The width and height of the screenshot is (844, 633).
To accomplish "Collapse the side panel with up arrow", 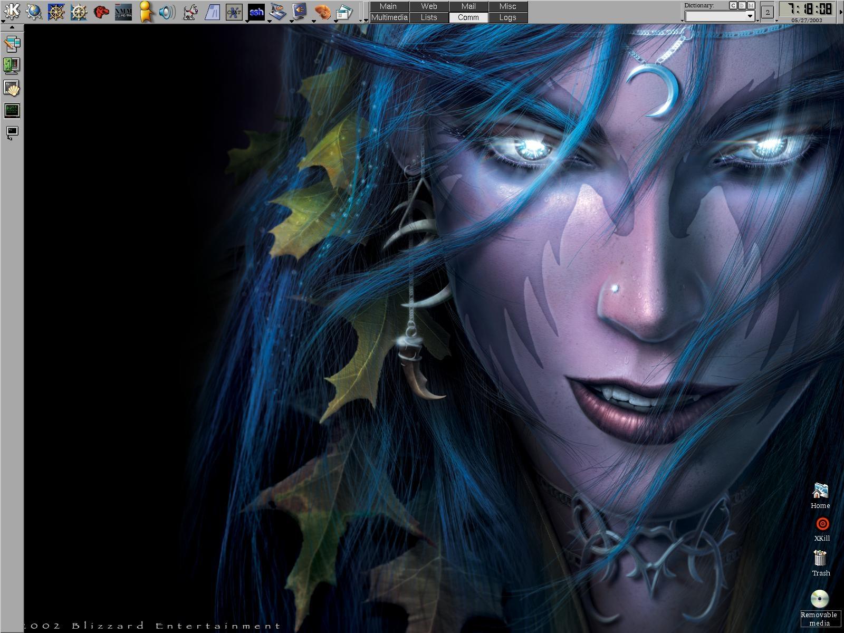I will (12, 27).
